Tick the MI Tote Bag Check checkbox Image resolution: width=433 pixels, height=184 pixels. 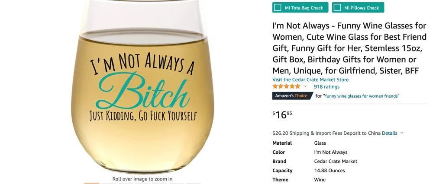(278, 8)
